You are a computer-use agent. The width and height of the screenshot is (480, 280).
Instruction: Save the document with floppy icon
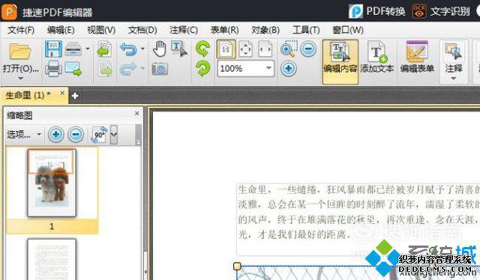point(53,49)
